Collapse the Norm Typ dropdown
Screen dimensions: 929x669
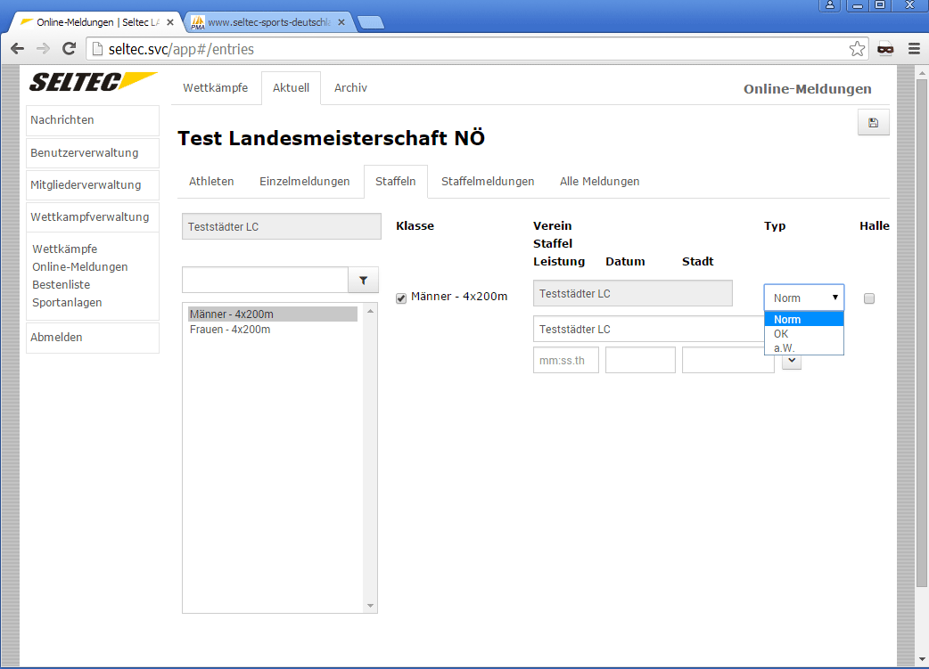click(x=803, y=298)
